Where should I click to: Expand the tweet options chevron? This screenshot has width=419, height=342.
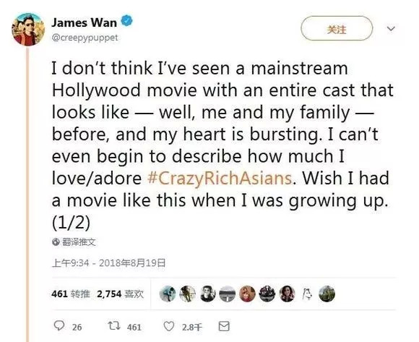[391, 28]
